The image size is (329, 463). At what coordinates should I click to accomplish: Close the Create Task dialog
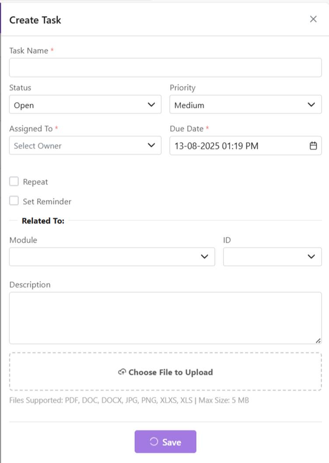[x=313, y=19]
